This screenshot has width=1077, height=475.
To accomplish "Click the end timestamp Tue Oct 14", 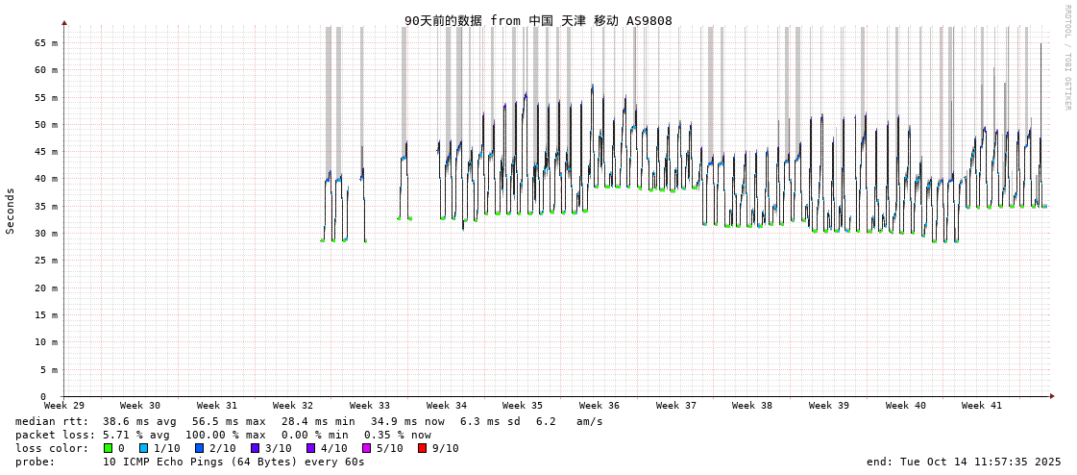I will point(964,462).
